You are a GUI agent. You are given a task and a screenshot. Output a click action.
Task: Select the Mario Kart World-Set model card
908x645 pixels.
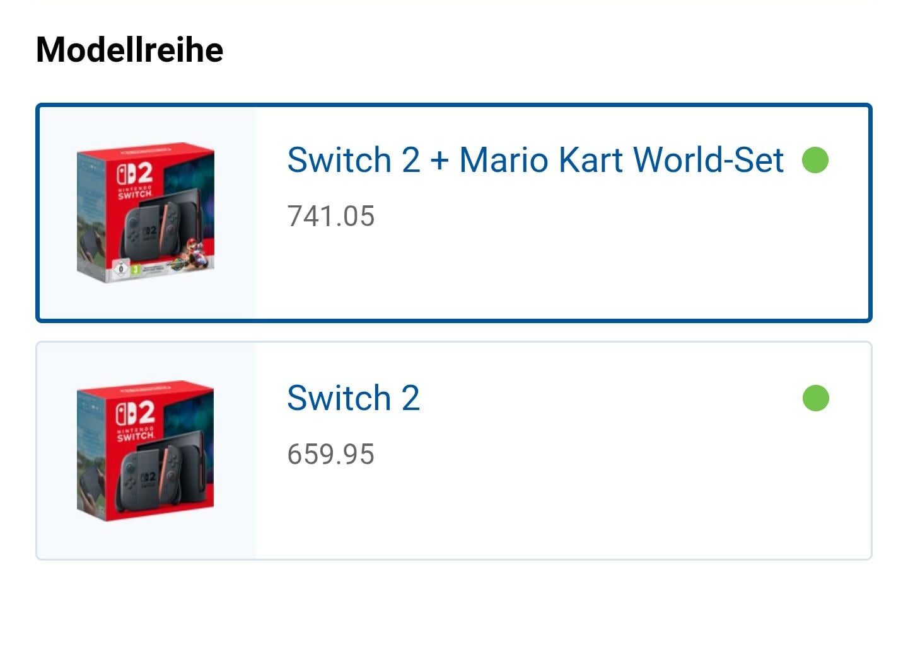pos(454,213)
